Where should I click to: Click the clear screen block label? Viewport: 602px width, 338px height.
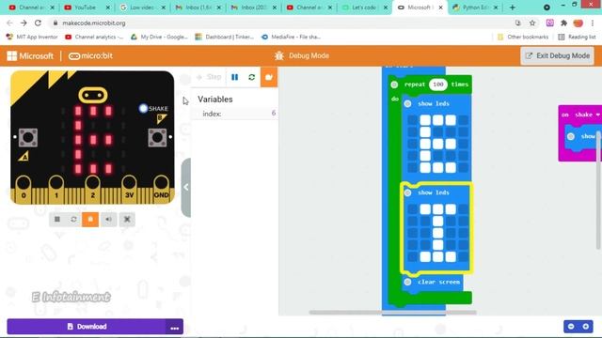(438, 282)
